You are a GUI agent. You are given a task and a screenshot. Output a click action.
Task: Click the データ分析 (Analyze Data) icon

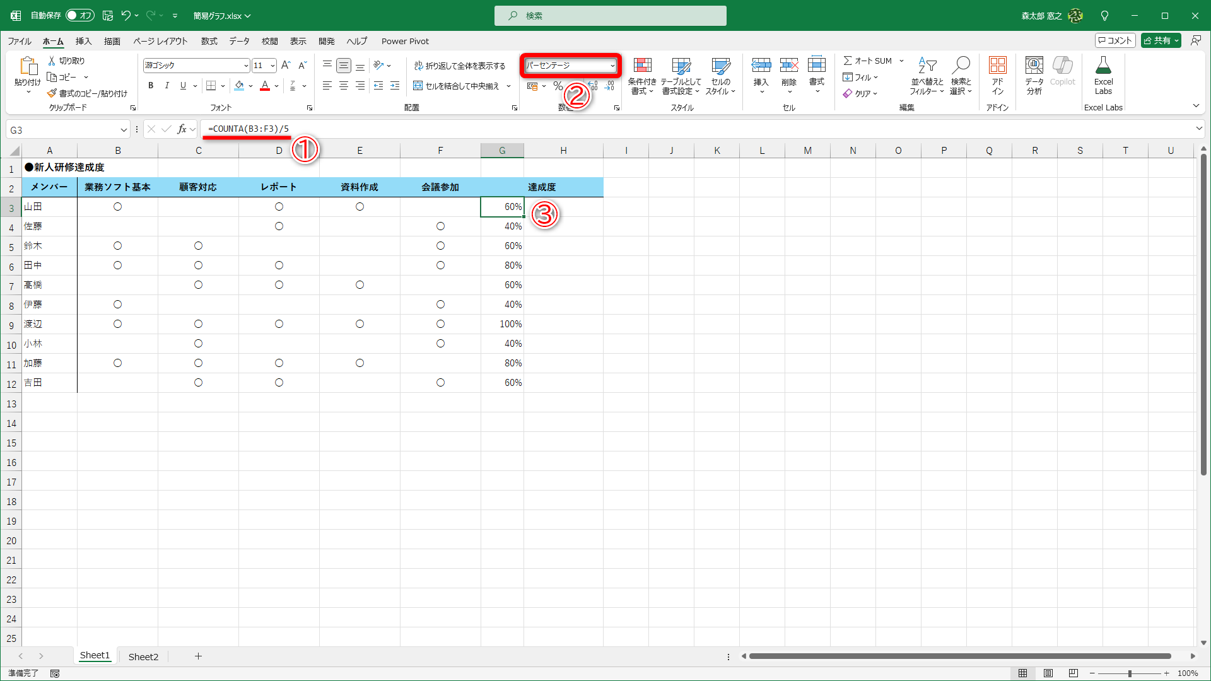(x=1033, y=74)
